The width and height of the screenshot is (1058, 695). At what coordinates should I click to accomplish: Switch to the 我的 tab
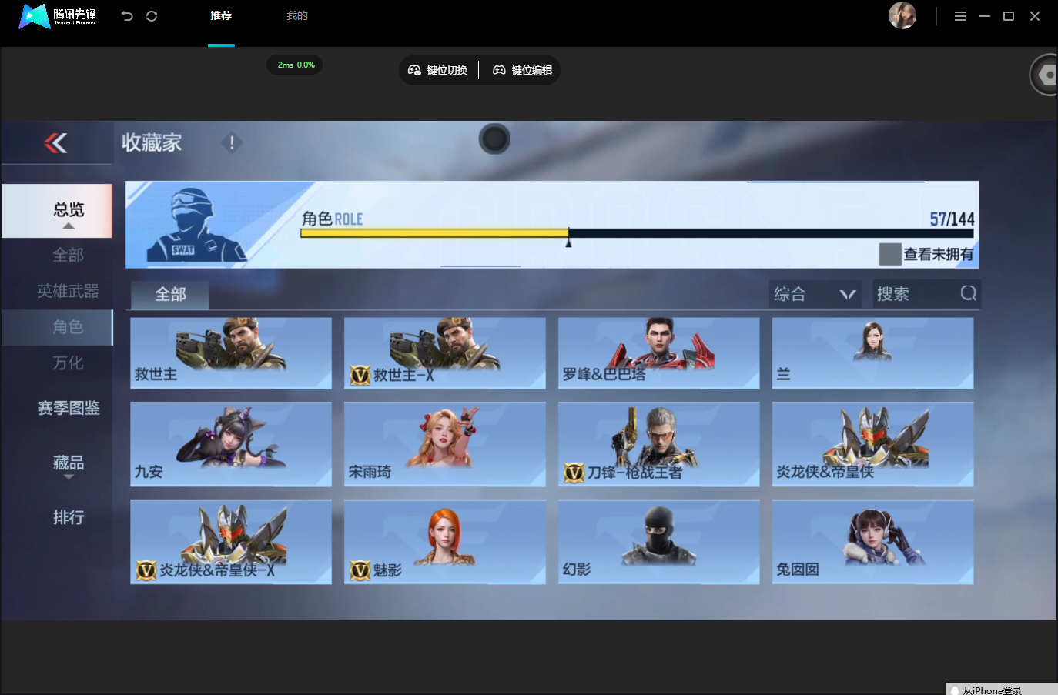pos(297,15)
